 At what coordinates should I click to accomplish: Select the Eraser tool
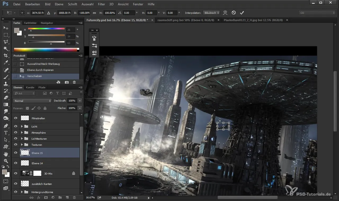(x=6, y=98)
